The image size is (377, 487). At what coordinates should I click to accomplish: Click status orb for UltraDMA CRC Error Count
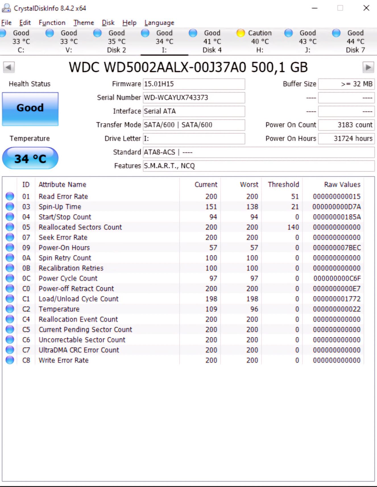point(10,350)
